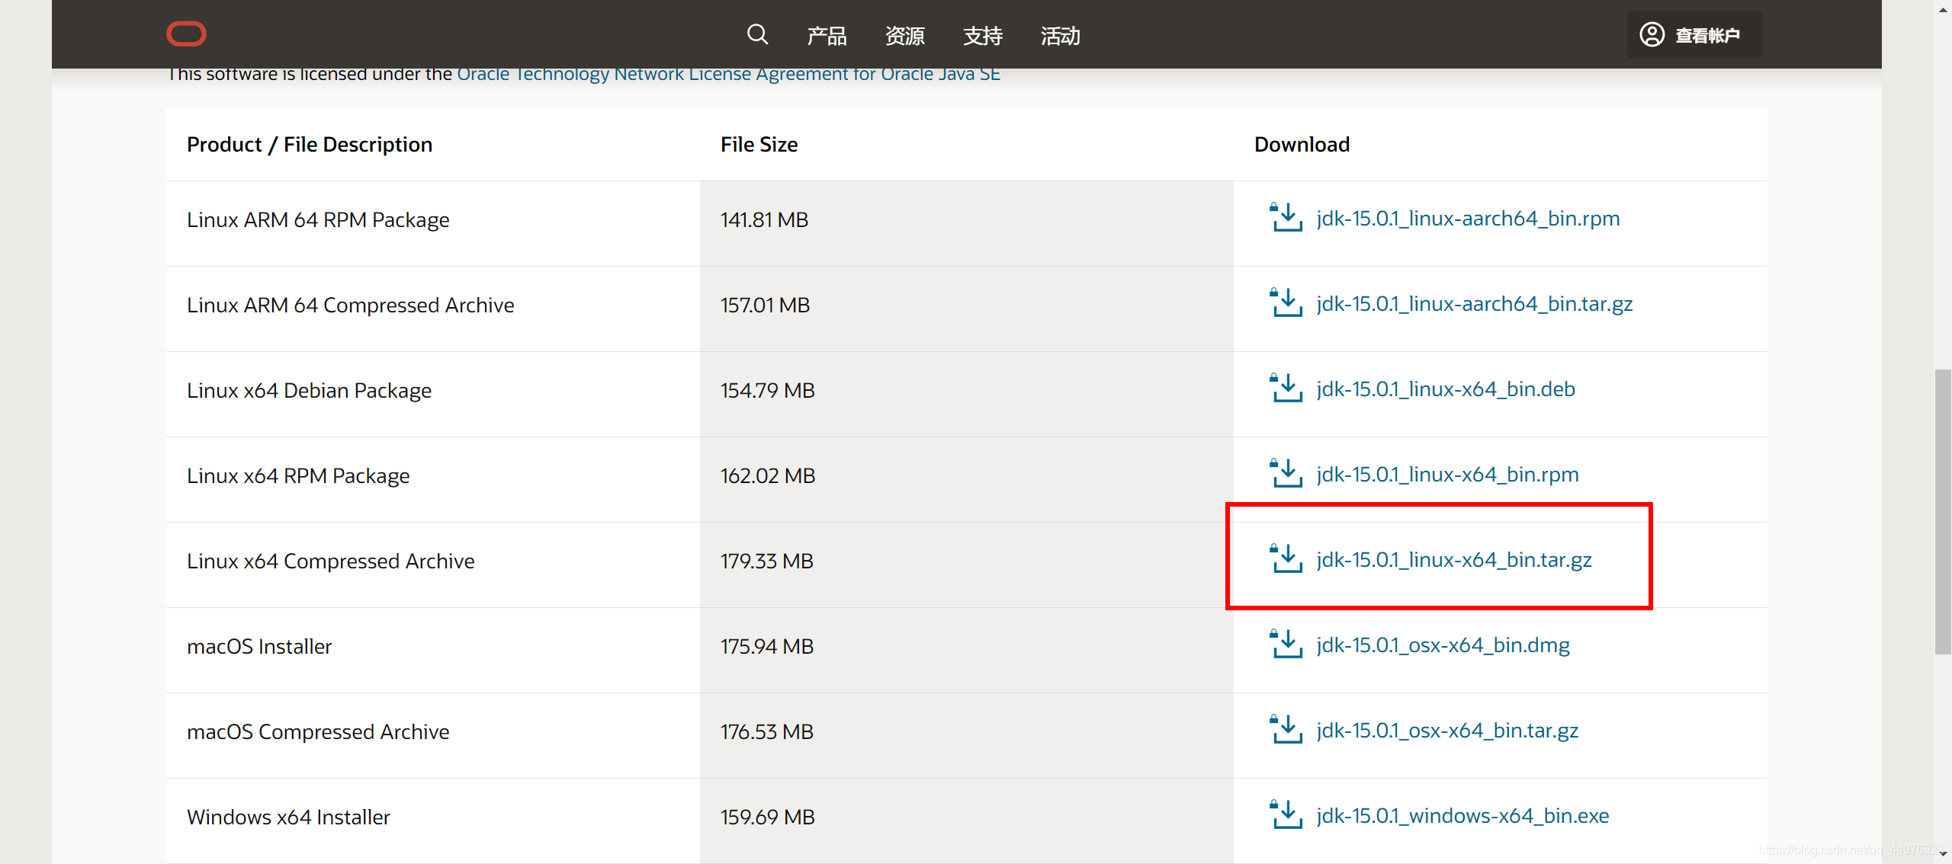Download jdk-15.0.1_osx-x64_bin.dmg
Screen dimensions: 1952x864
1443,645
